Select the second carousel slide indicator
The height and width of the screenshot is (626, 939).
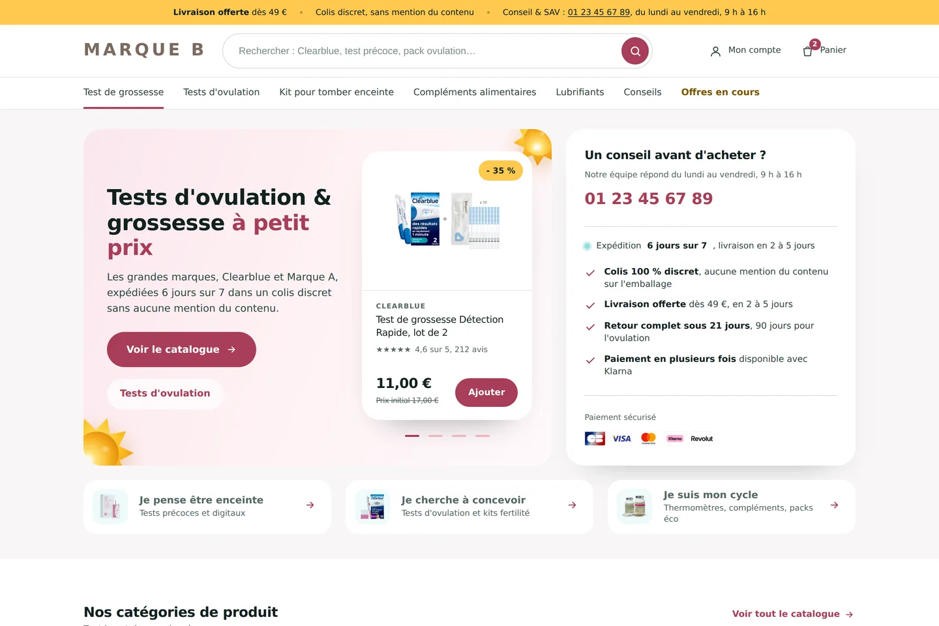[436, 436]
